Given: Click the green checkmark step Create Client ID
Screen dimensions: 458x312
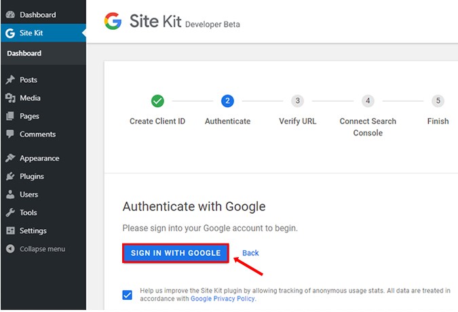Looking at the screenshot, I should [x=157, y=101].
